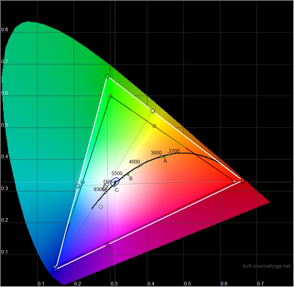Select the green illuminant C point

click(114, 186)
